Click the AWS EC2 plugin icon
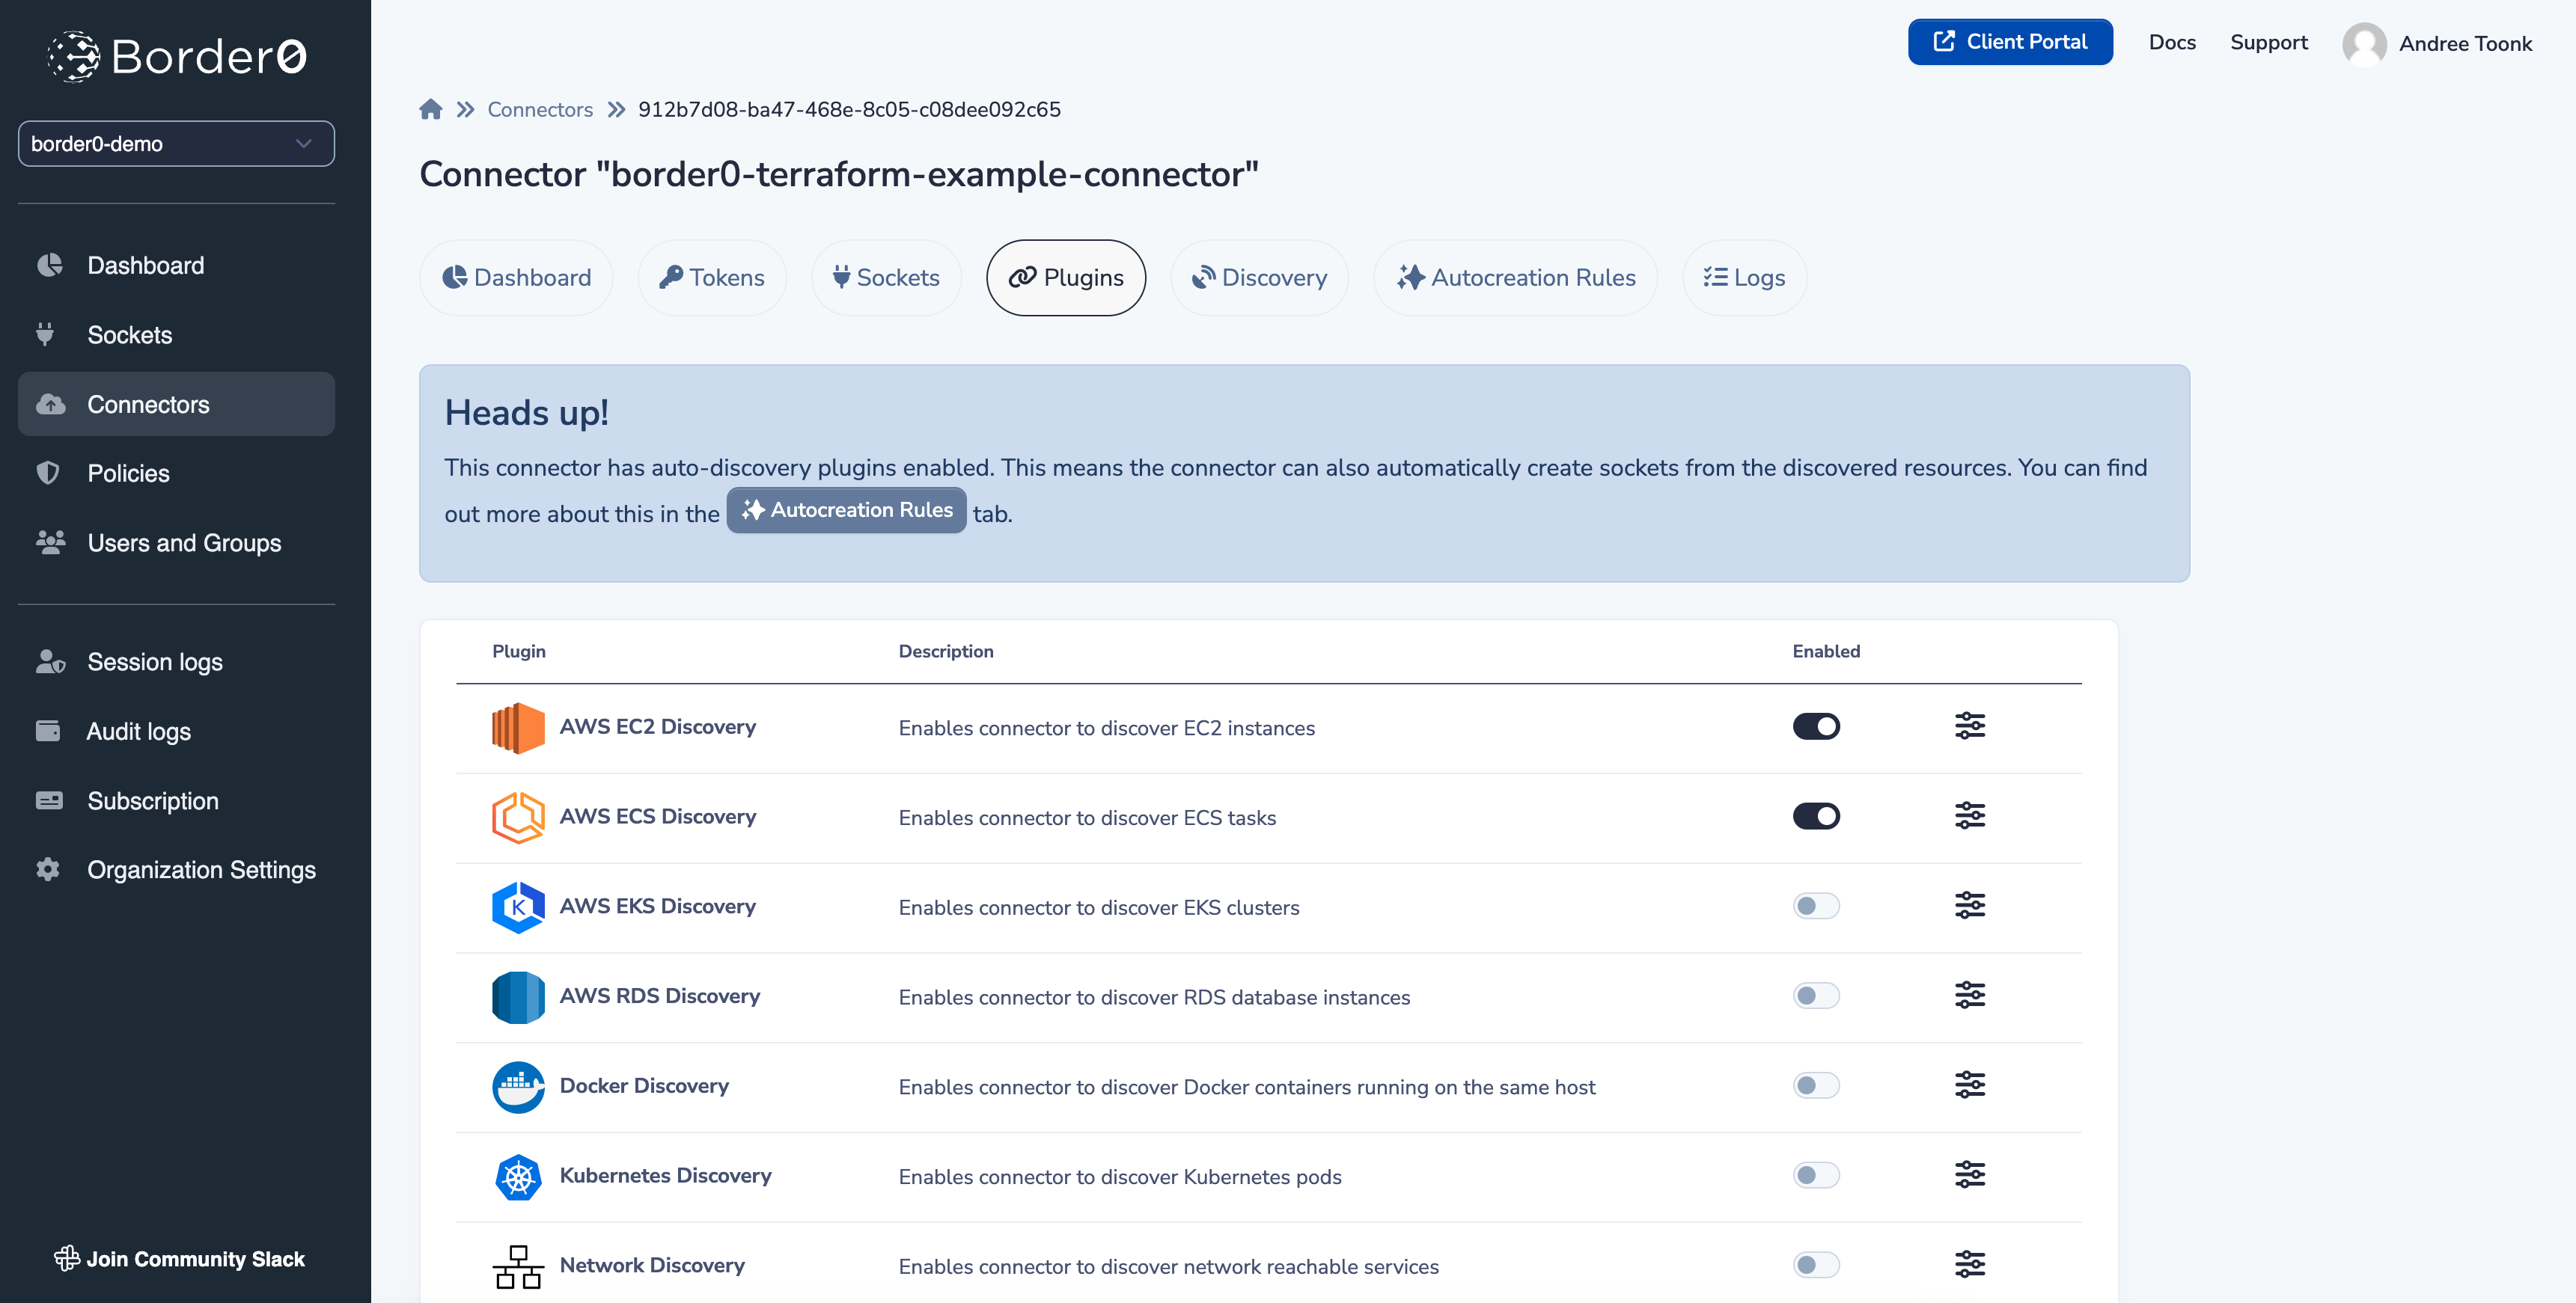The width and height of the screenshot is (2576, 1303). tap(518, 728)
